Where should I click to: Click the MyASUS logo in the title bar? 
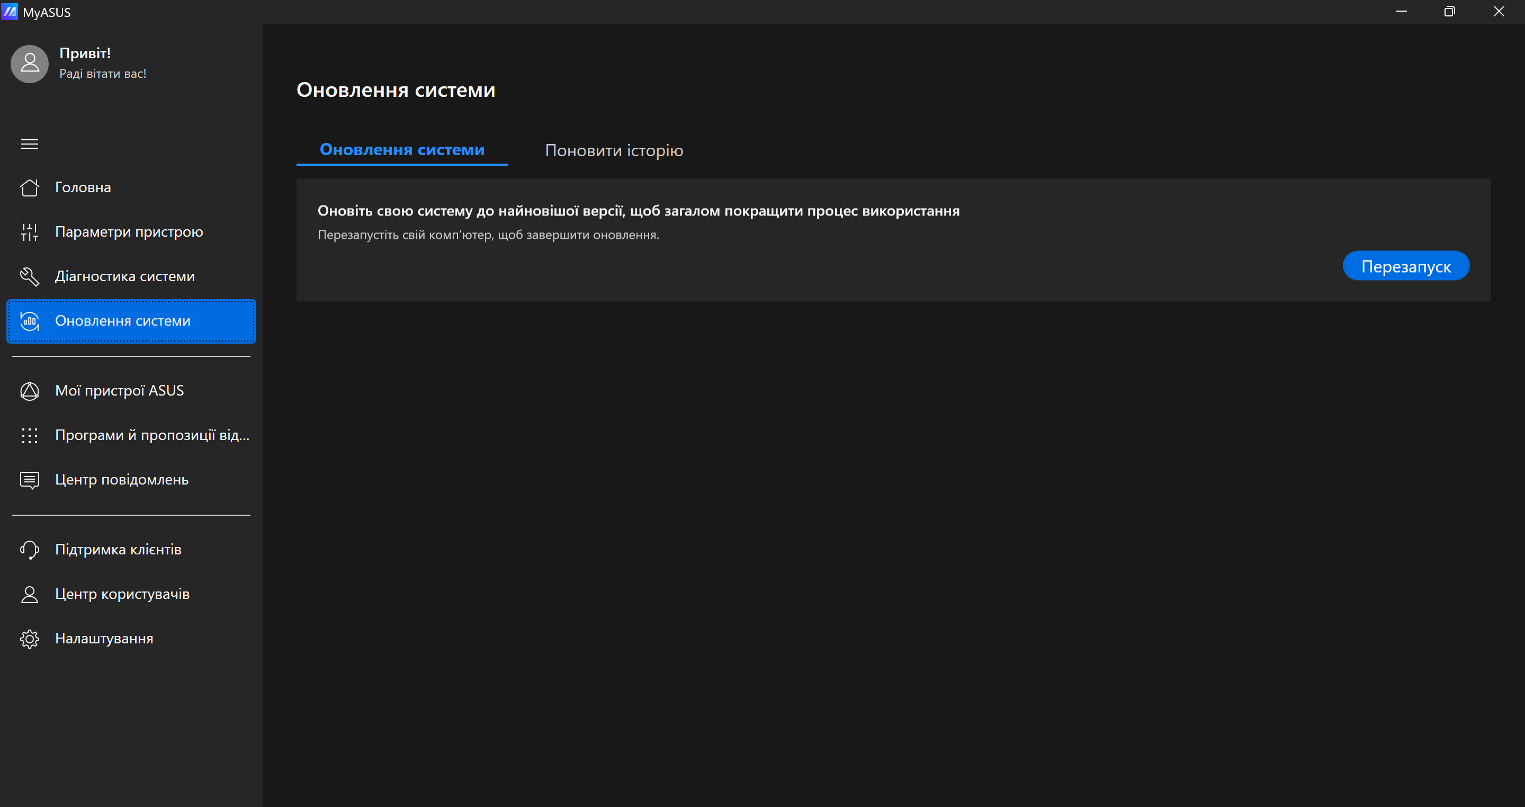pyautogui.click(x=10, y=12)
